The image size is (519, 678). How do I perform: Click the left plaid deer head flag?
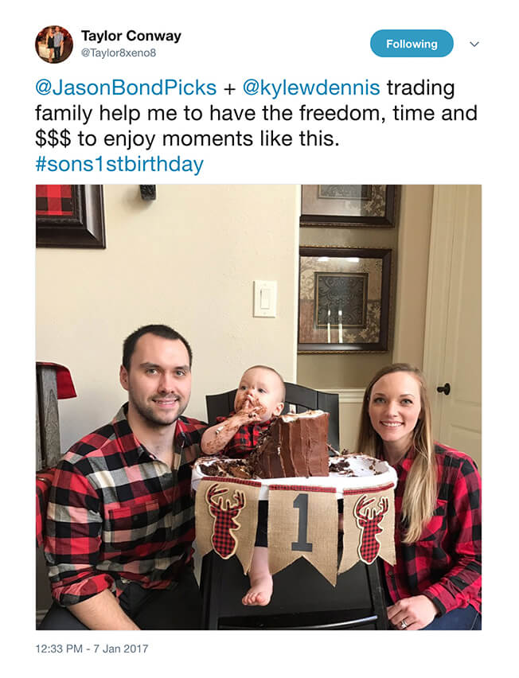pyautogui.click(x=226, y=521)
